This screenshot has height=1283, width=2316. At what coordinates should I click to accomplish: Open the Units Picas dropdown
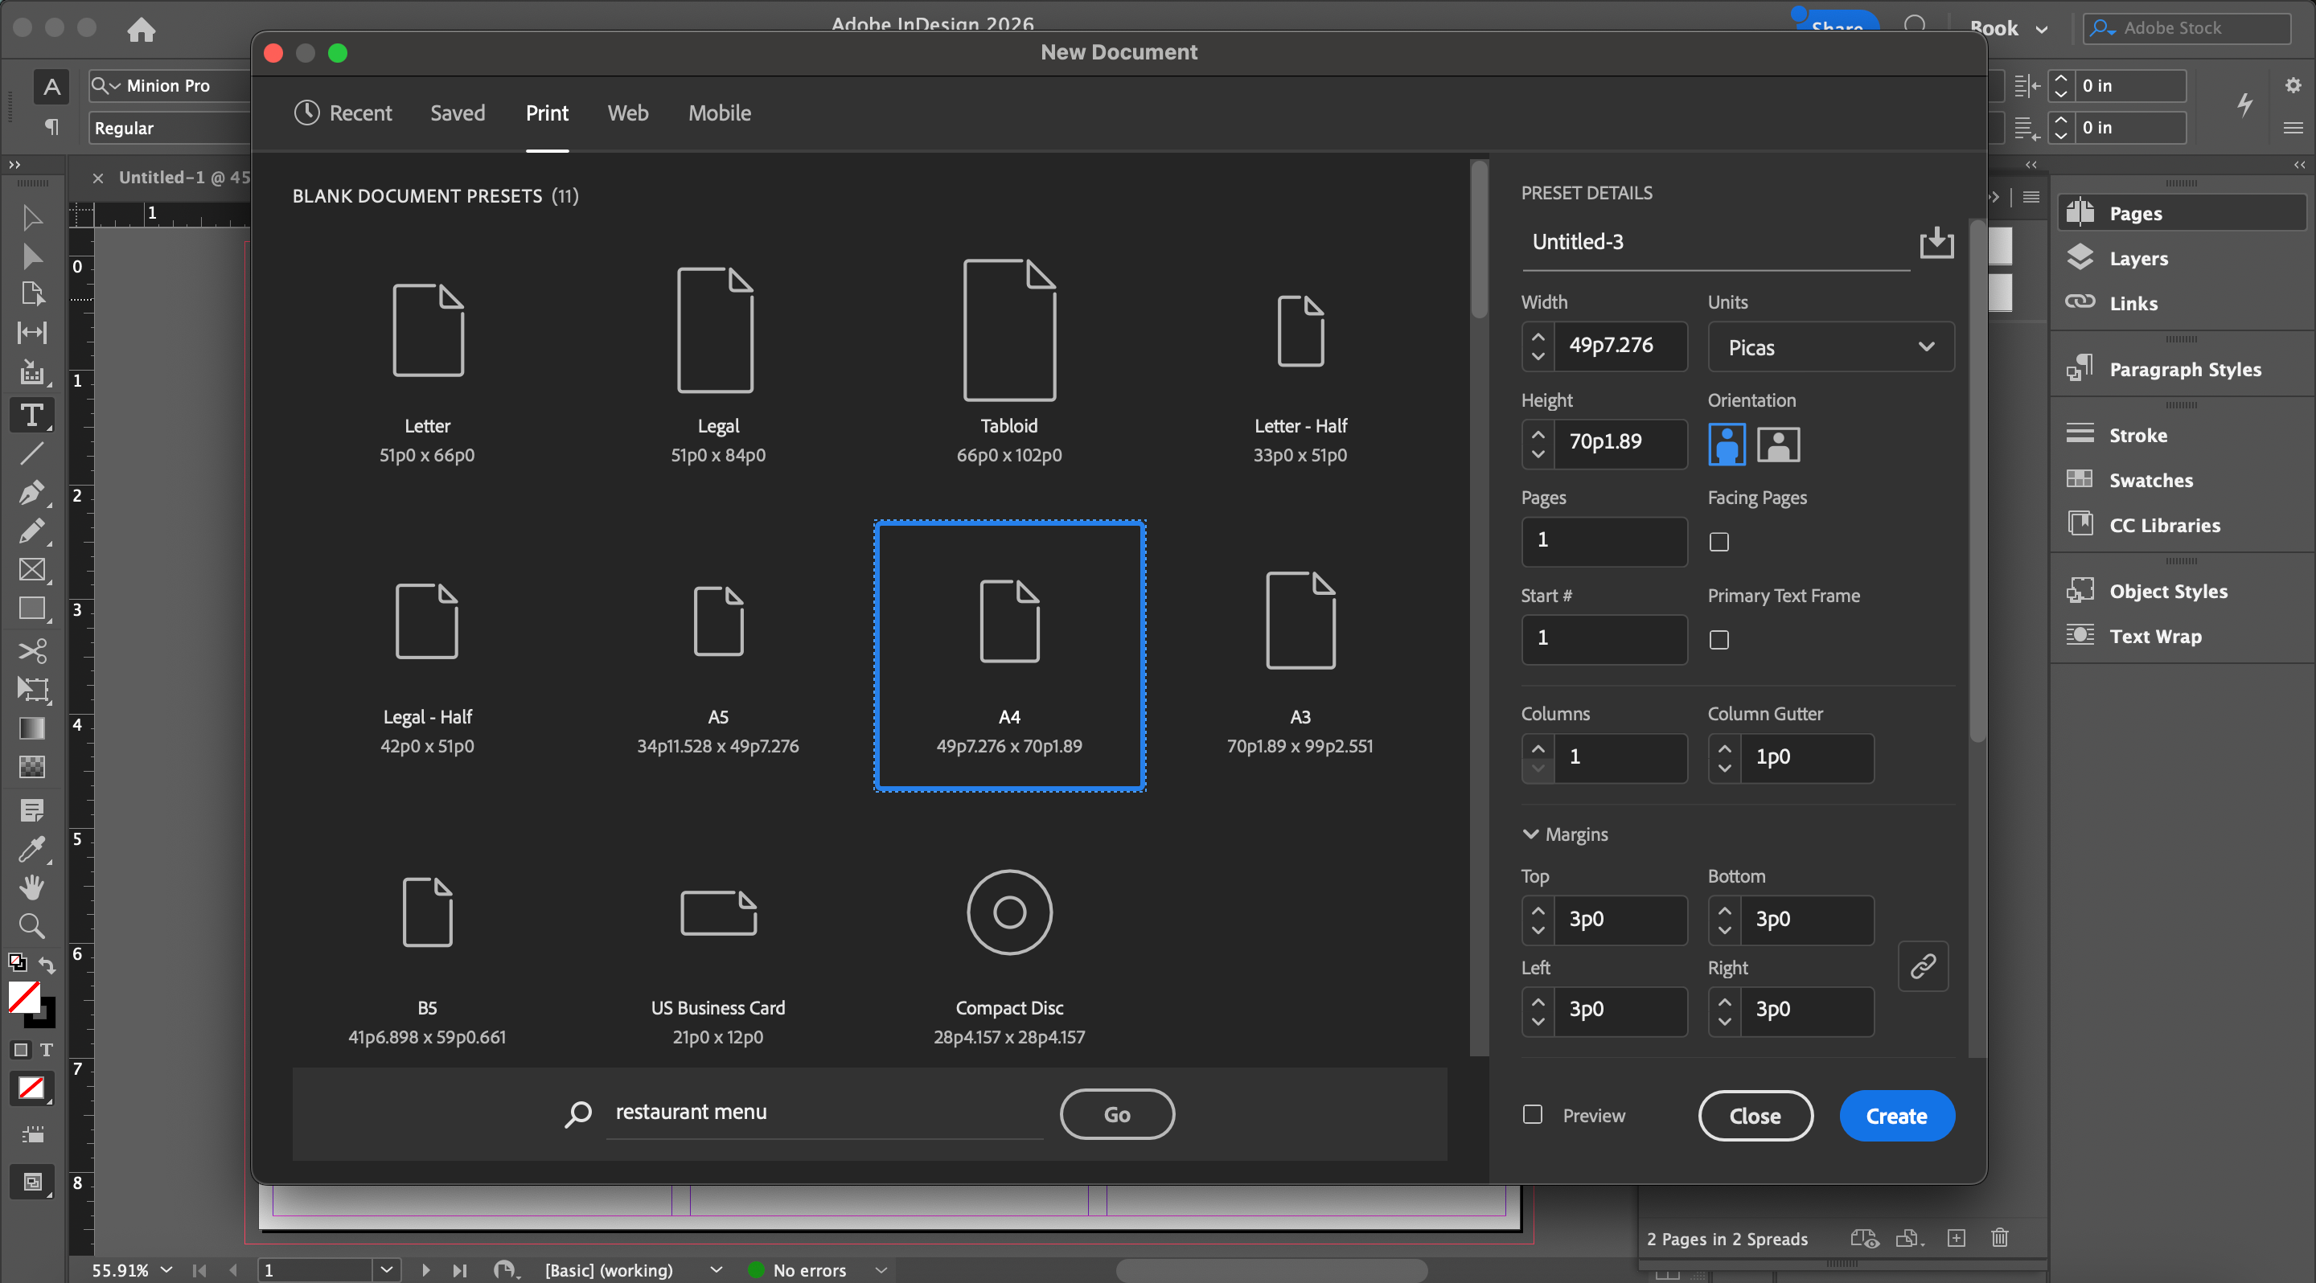1829,348
